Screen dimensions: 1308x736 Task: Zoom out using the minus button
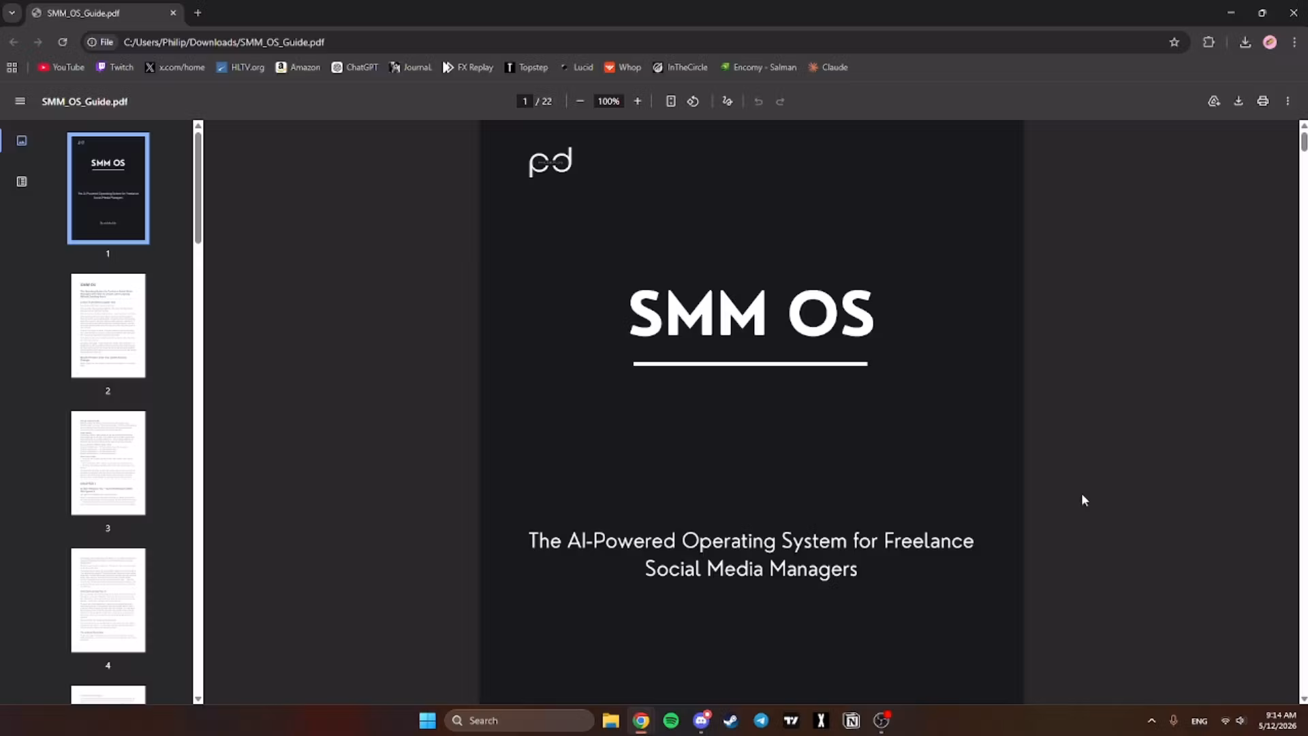(x=580, y=101)
